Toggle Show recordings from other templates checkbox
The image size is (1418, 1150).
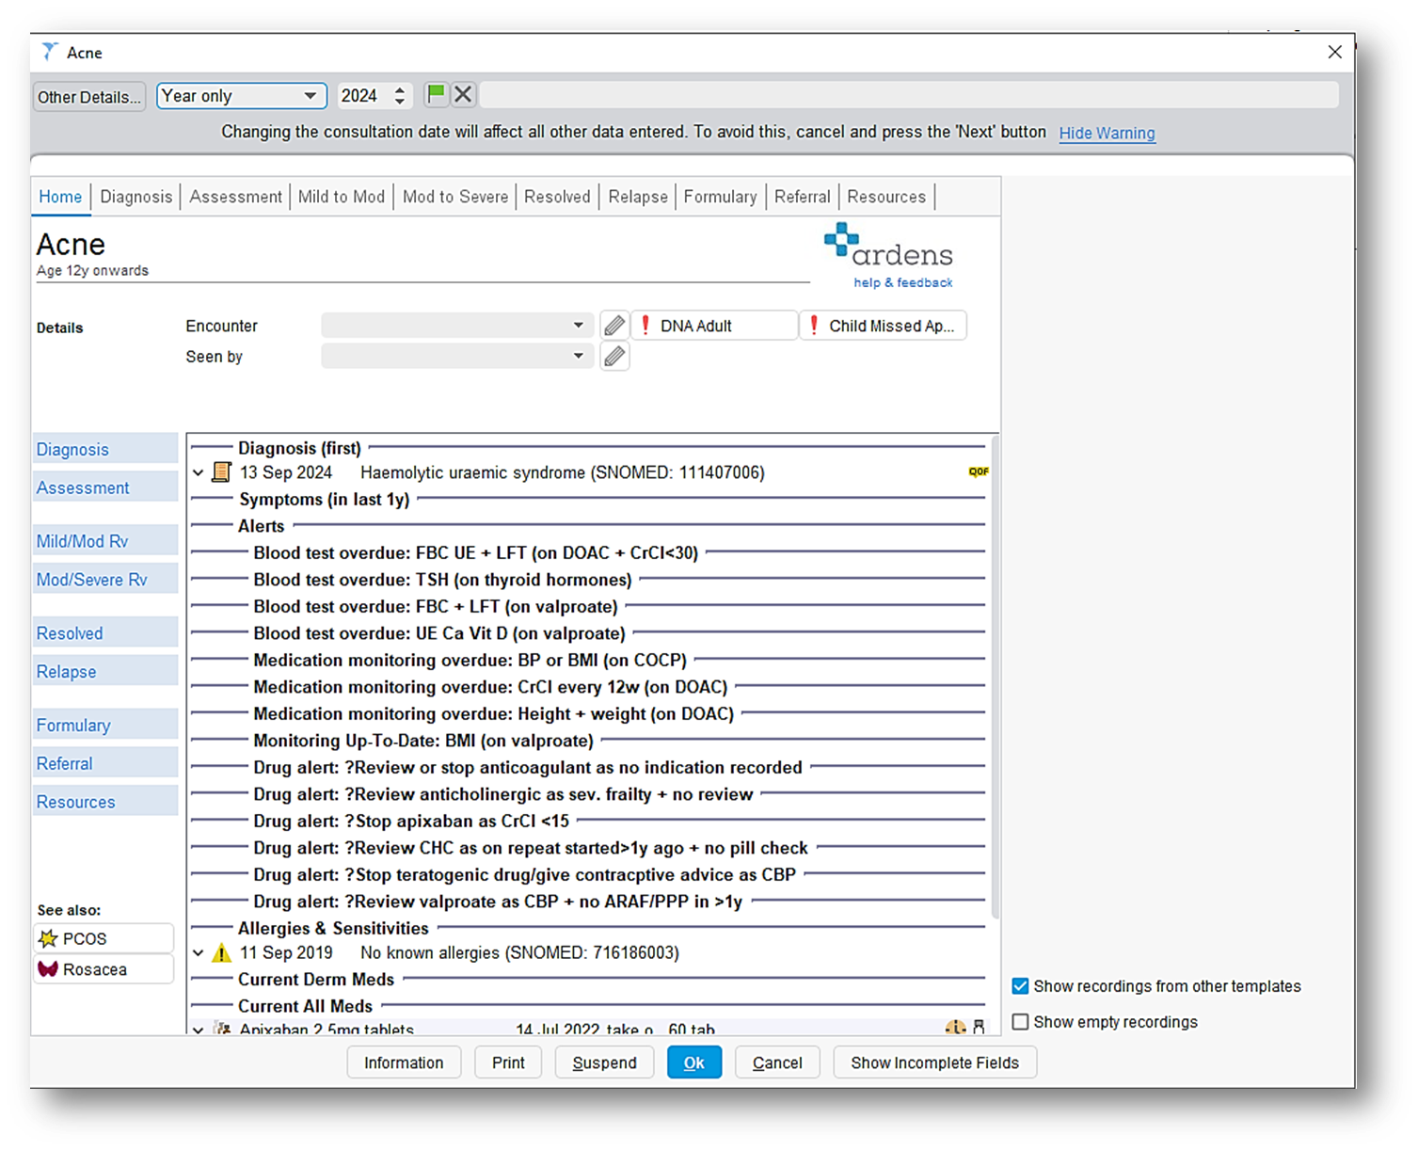[x=1020, y=986]
